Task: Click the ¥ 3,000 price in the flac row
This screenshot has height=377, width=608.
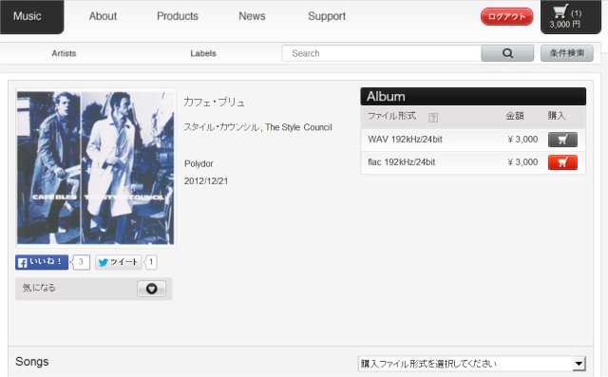Action: click(x=522, y=162)
